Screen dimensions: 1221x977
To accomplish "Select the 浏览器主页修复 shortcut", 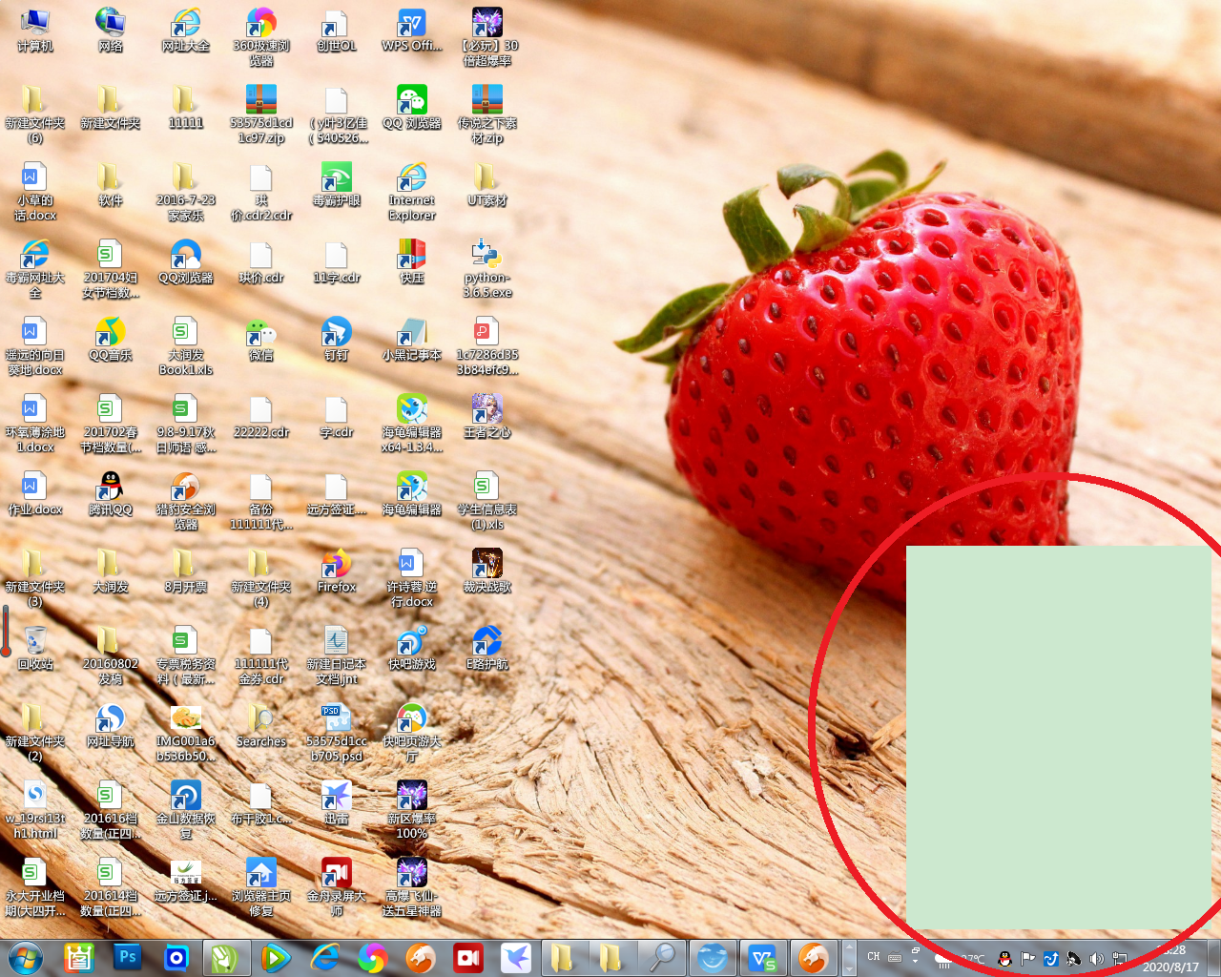I will (x=261, y=887).
